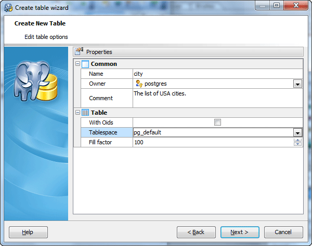The image size is (312, 246).
Task: Collapse the Common section
Action: coord(78,64)
